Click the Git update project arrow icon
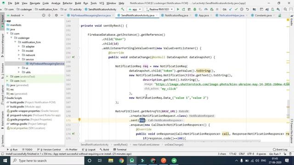 (231, 9)
